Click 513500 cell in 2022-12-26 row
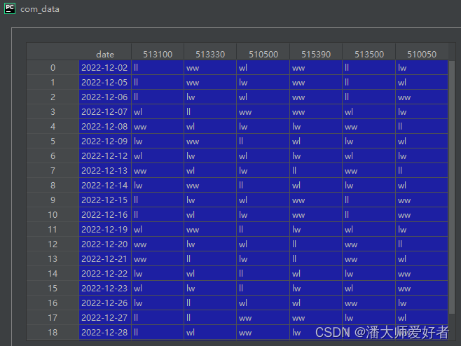Image resolution: width=461 pixels, height=346 pixels. pos(369,303)
